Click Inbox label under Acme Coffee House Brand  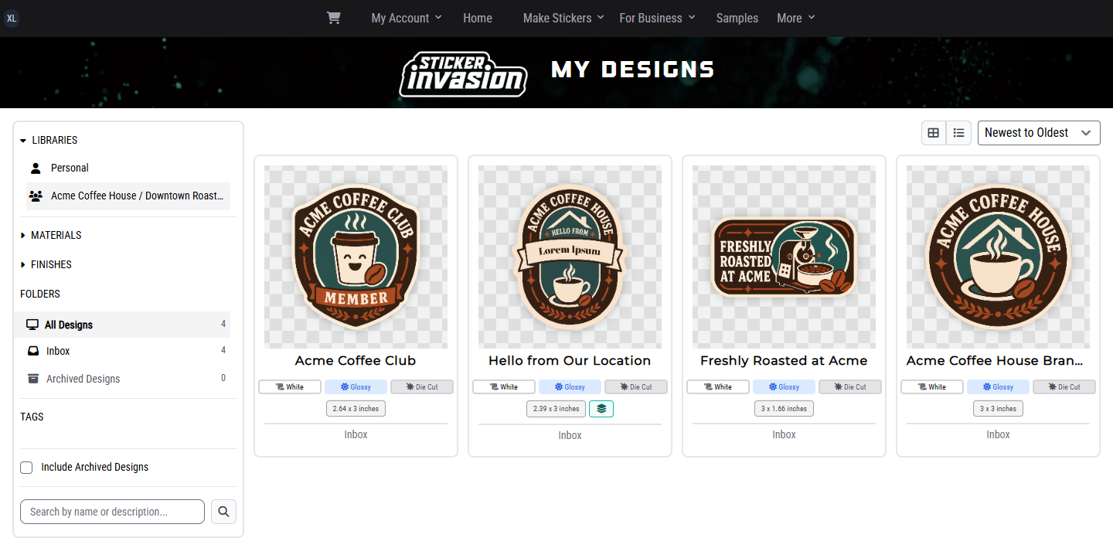tap(998, 434)
